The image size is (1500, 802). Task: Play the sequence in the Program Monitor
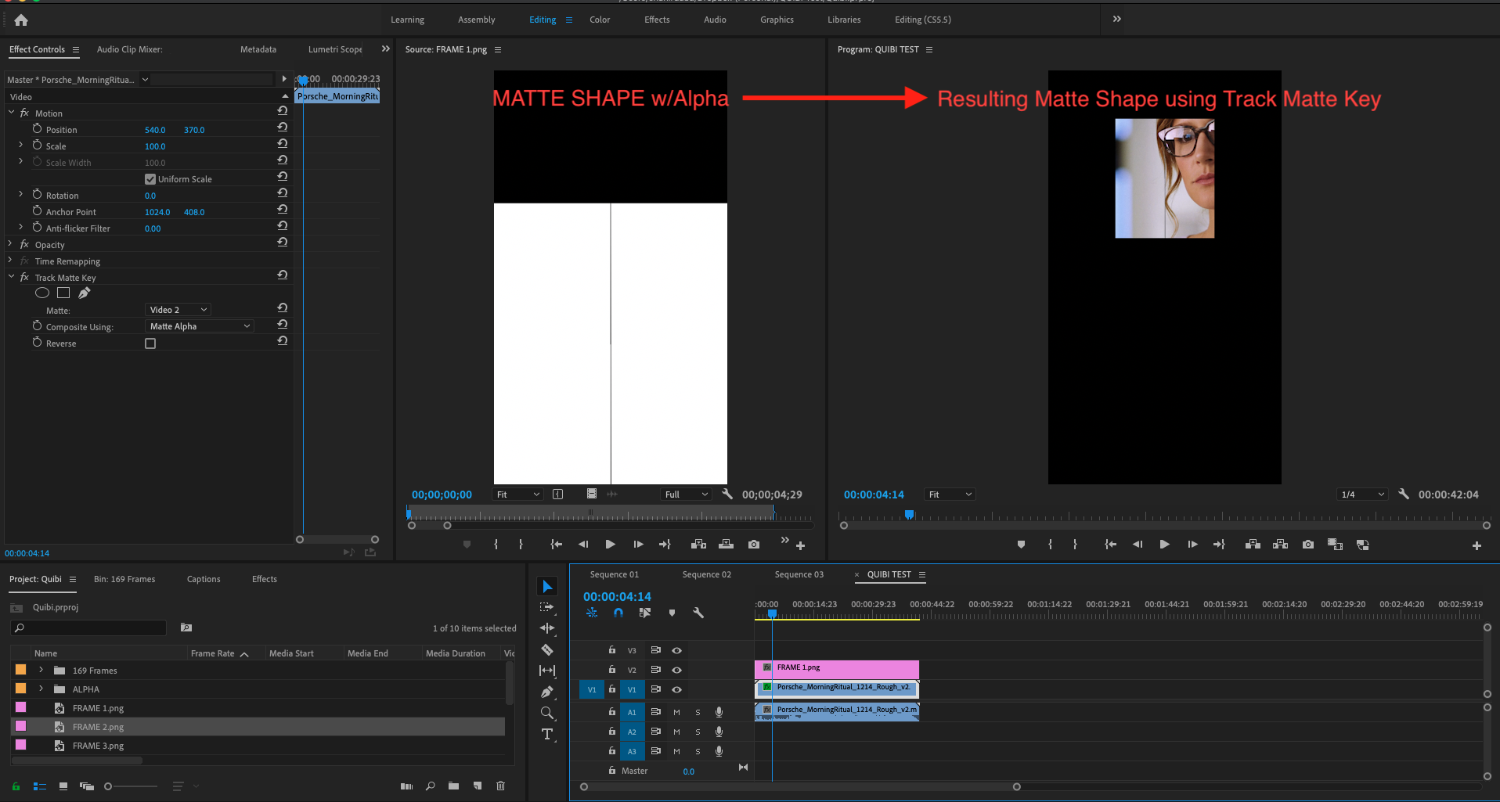point(1164,544)
